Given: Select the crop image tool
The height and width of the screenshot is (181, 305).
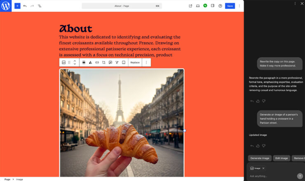Looking at the screenshot, I should 103,62.
